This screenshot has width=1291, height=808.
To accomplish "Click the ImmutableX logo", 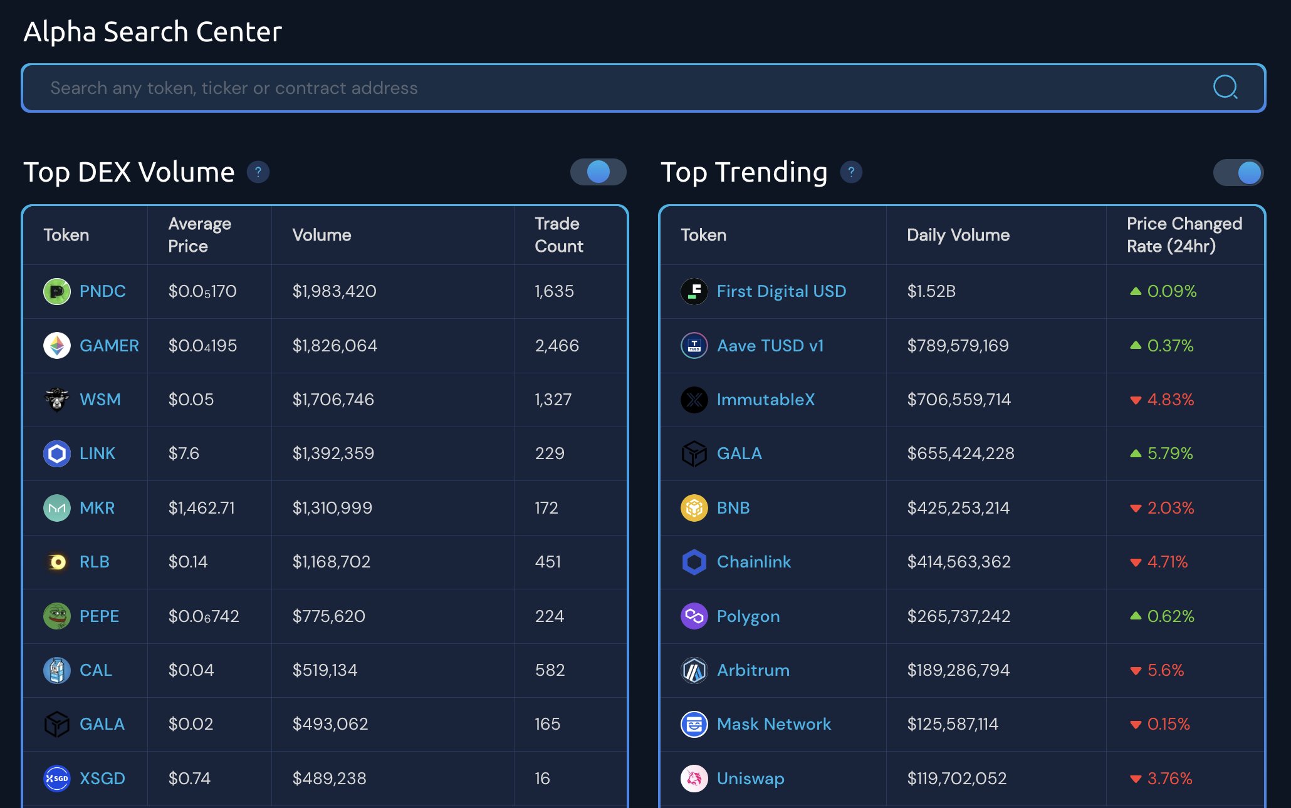I will 694,400.
